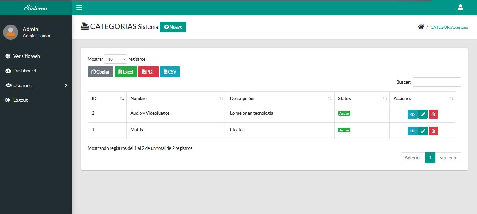View details of Audio y Videojuegos category
The image size is (477, 214).
point(412,114)
